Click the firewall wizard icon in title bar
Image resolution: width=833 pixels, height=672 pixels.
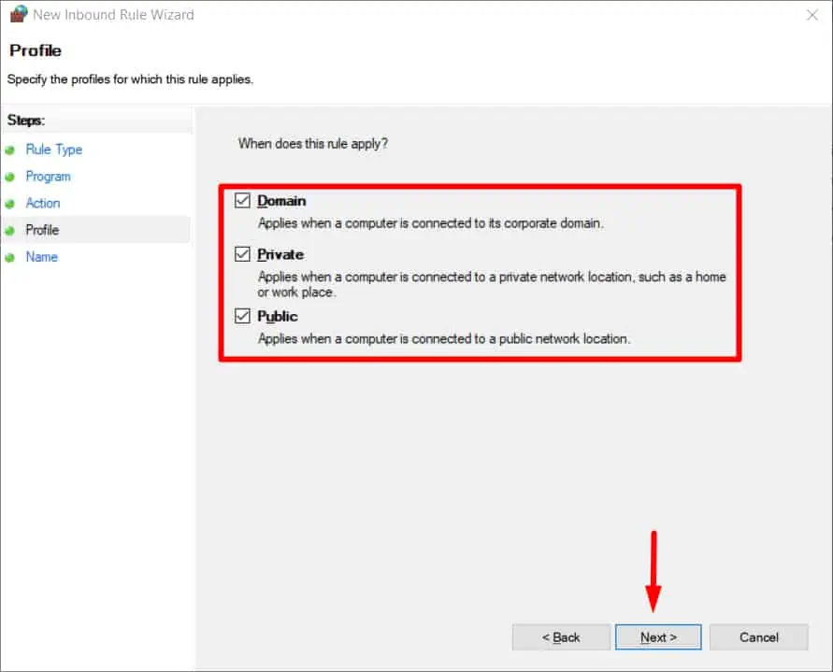pyautogui.click(x=19, y=14)
